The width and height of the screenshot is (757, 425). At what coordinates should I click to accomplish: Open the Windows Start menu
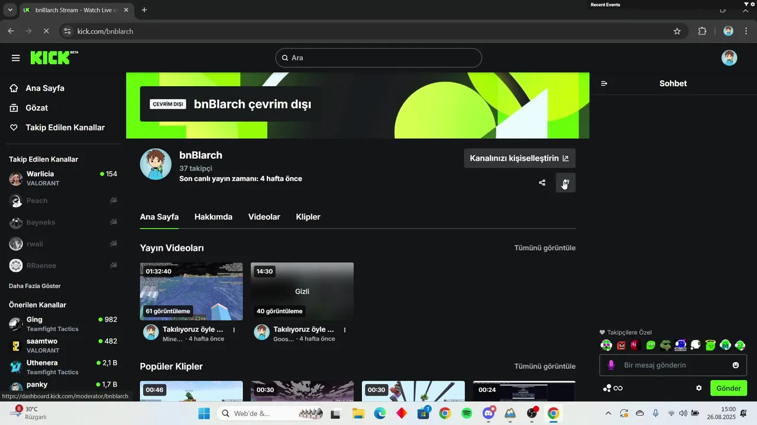click(204, 414)
